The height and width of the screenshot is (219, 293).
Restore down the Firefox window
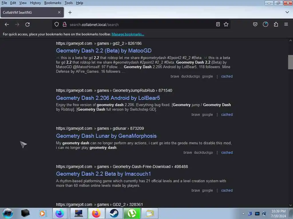[x=278, y=3]
